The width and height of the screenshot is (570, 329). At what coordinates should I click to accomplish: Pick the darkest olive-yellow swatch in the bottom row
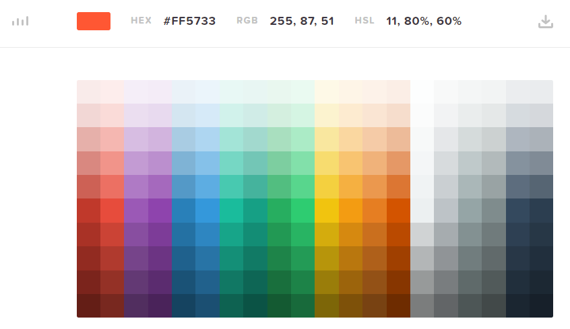[x=327, y=305]
